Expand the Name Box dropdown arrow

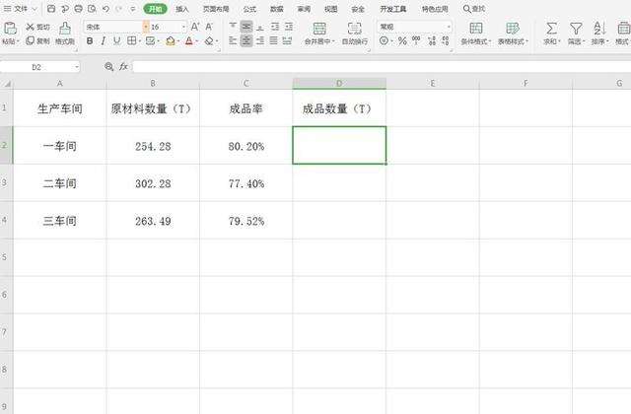pyautogui.click(x=77, y=67)
